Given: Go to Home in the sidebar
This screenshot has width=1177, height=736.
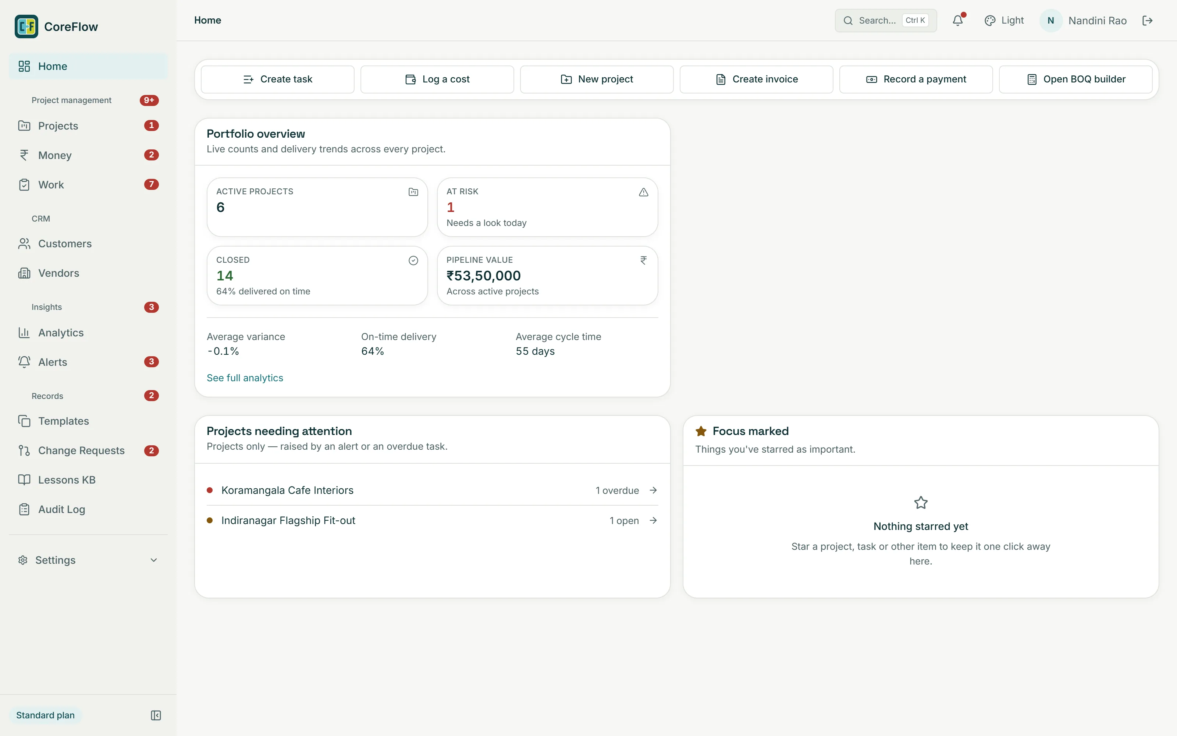Looking at the screenshot, I should (x=88, y=66).
